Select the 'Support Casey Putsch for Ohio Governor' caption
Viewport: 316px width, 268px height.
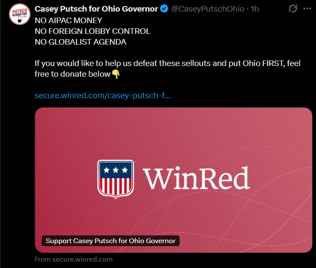click(x=111, y=241)
